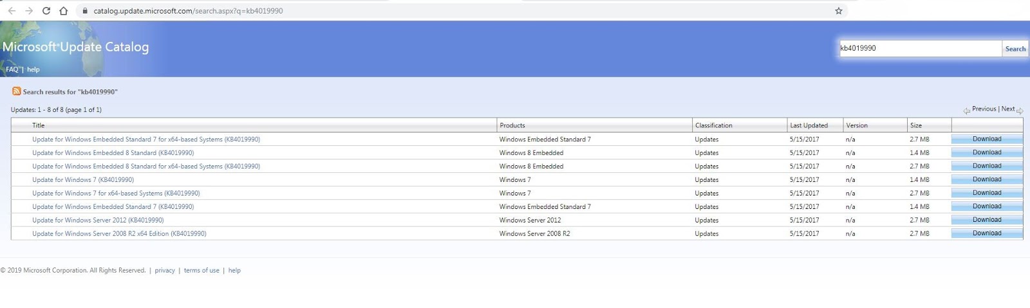
Task: Select Windows Server 2008 R2 product cell
Action: click(534, 234)
